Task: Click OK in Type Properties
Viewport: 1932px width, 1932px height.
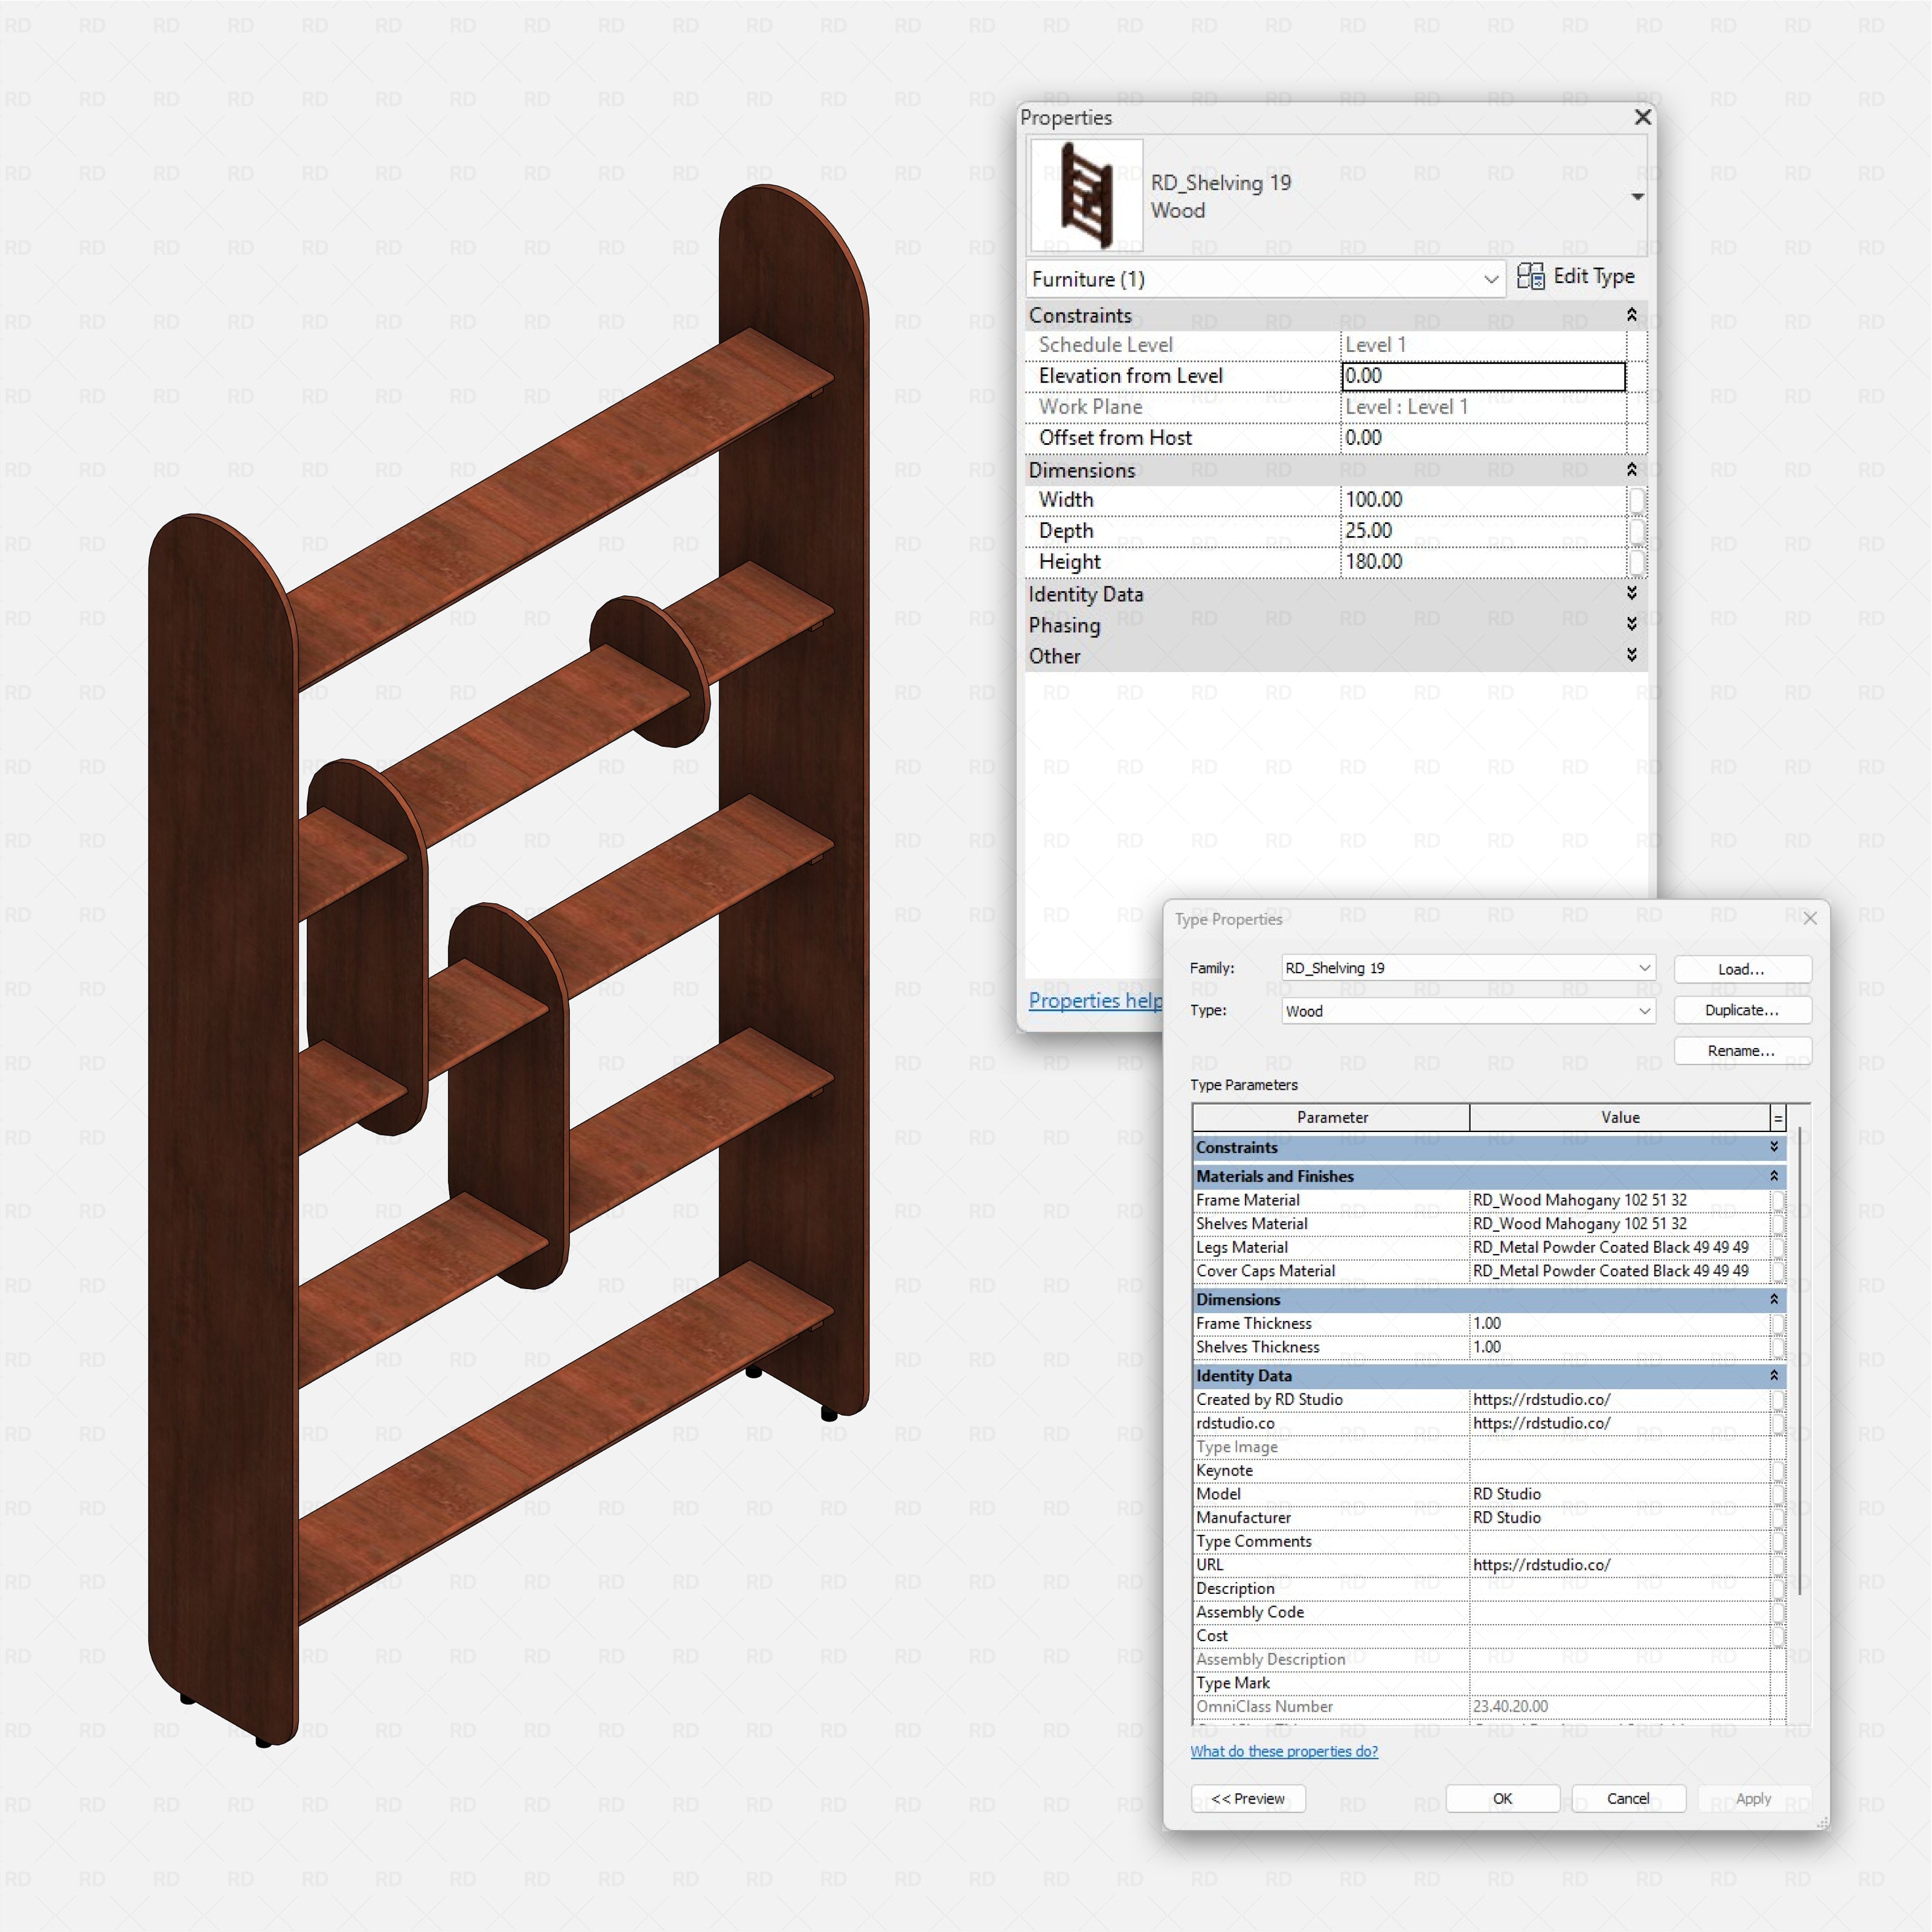Action: [x=1503, y=1799]
